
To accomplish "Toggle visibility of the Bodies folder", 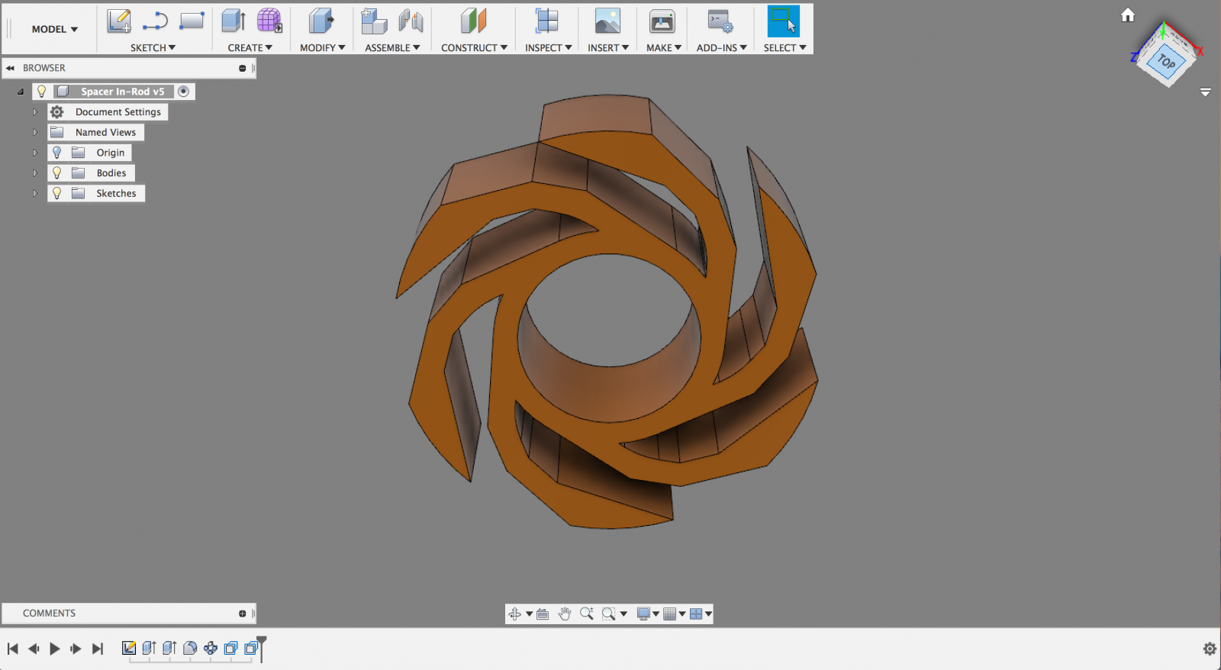I will point(57,173).
